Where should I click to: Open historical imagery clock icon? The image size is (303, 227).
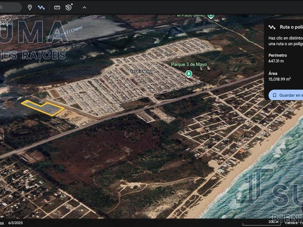(69, 8)
